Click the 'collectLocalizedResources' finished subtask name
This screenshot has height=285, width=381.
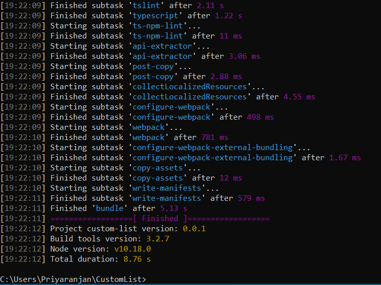[x=189, y=97]
